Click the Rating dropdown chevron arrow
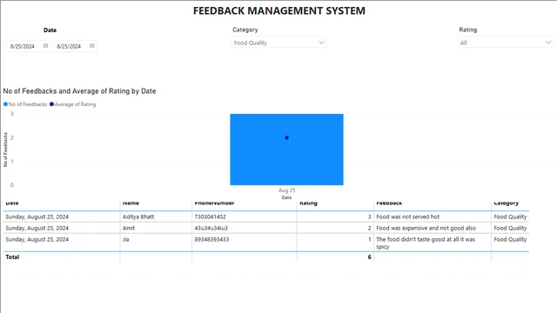The width and height of the screenshot is (557, 313). [x=548, y=43]
